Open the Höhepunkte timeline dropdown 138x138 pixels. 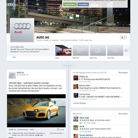(68, 65)
